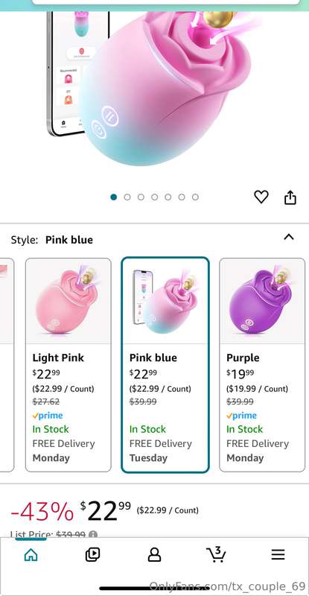Tap the -43% discounted price text

[x=42, y=512]
